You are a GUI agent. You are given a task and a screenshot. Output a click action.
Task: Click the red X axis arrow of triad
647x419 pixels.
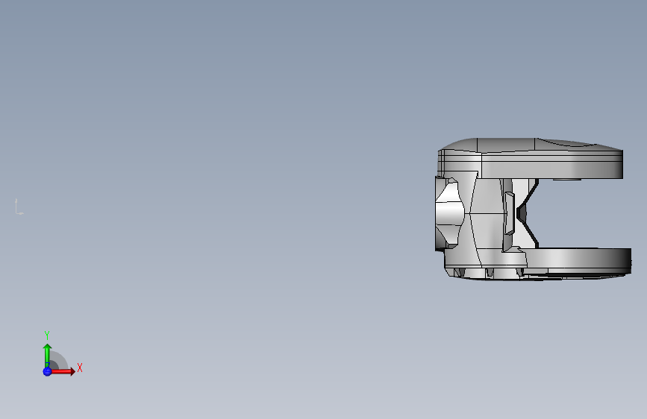pyautogui.click(x=63, y=371)
